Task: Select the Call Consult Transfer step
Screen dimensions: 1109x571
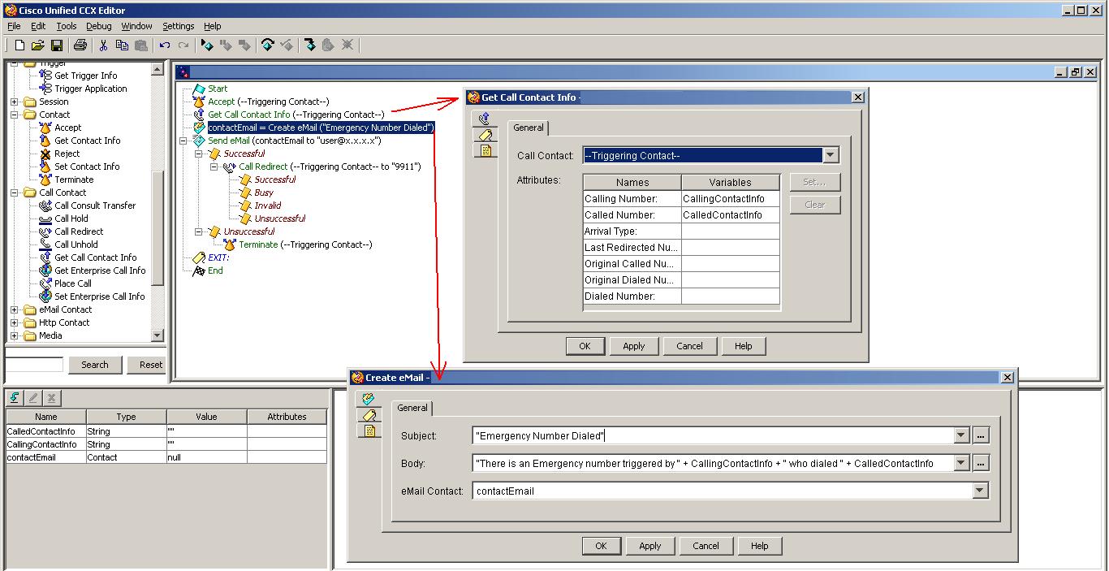Action: click(95, 205)
